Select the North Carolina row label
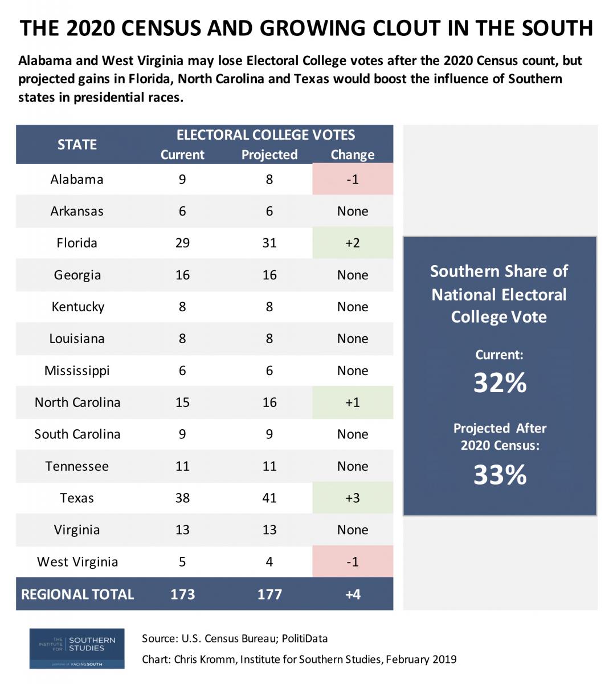613x684 pixels. 77,402
